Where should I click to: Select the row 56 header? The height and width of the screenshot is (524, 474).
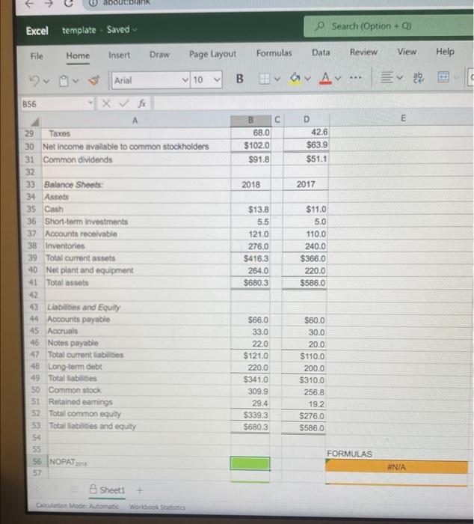click(x=36, y=462)
